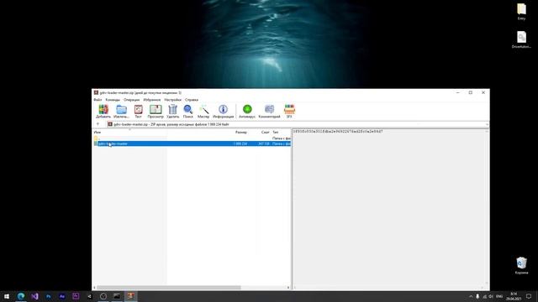Click the Антивирус (Virus scan) icon
Image resolution: width=538 pixels, height=302 pixels.
247,112
